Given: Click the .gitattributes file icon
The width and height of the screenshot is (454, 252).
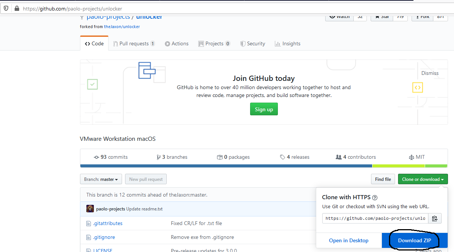Looking at the screenshot, I should click(89, 224).
